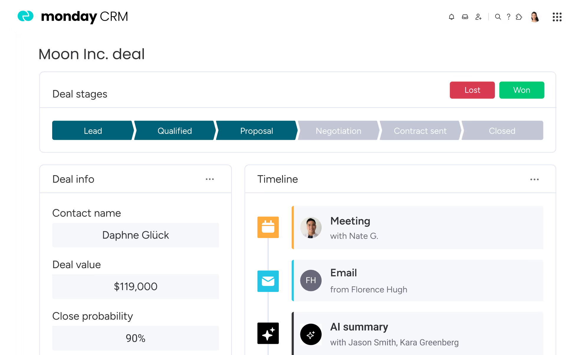Open the nine-dot products switcher
This screenshot has width=576, height=355.
click(557, 17)
